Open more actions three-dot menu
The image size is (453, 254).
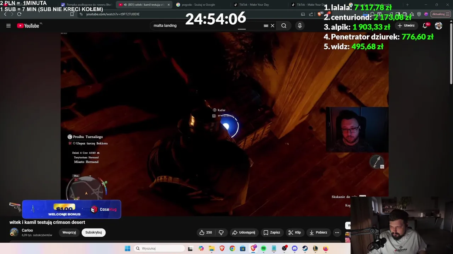tap(337, 232)
